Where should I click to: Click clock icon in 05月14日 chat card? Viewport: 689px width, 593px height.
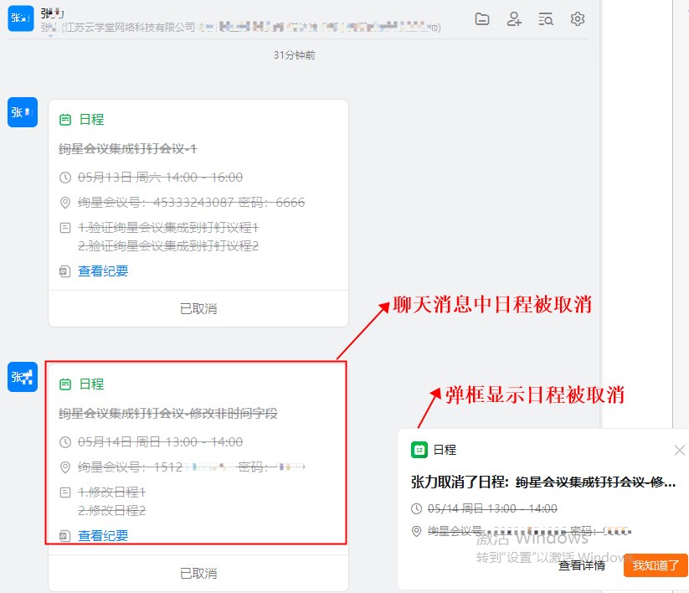click(x=65, y=442)
